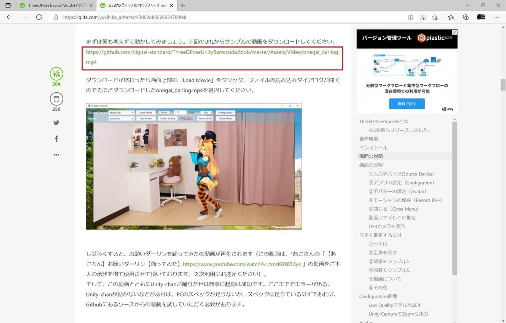Screen dimensions: 506x323
Task: Open the onegai_darling.mp4 GitHub link
Action: coord(211,52)
